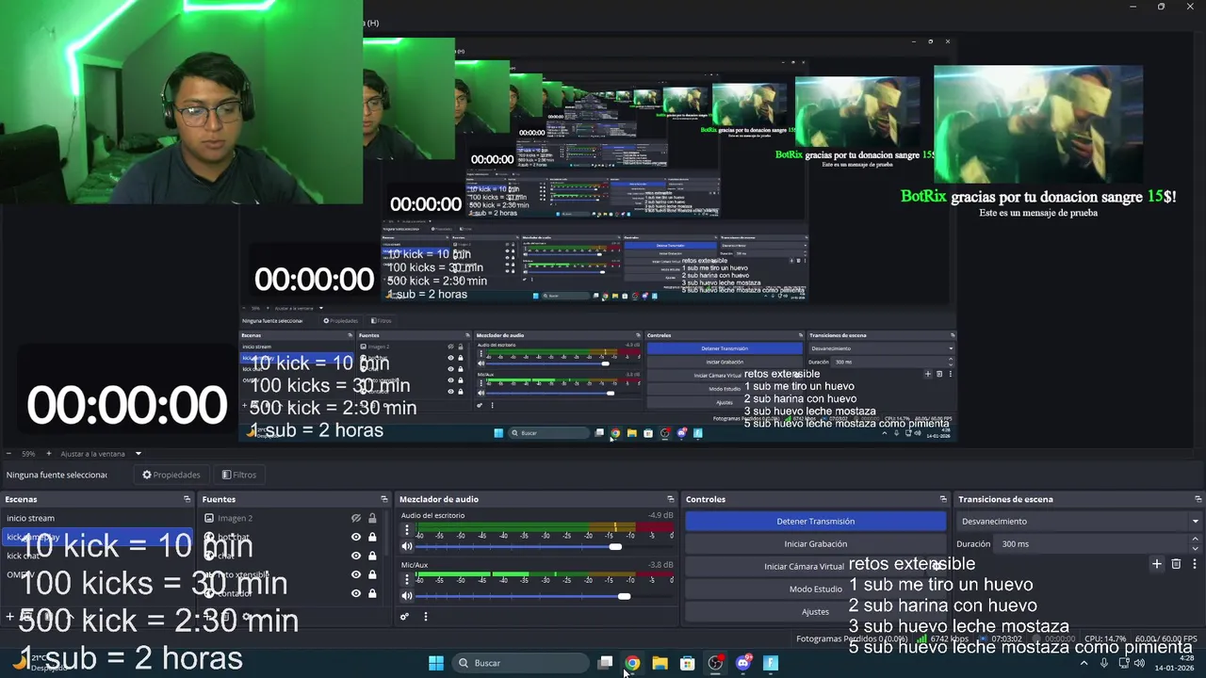The width and height of the screenshot is (1206, 678).
Task: Zoom out the preview with minus icon
Action: tap(9, 454)
